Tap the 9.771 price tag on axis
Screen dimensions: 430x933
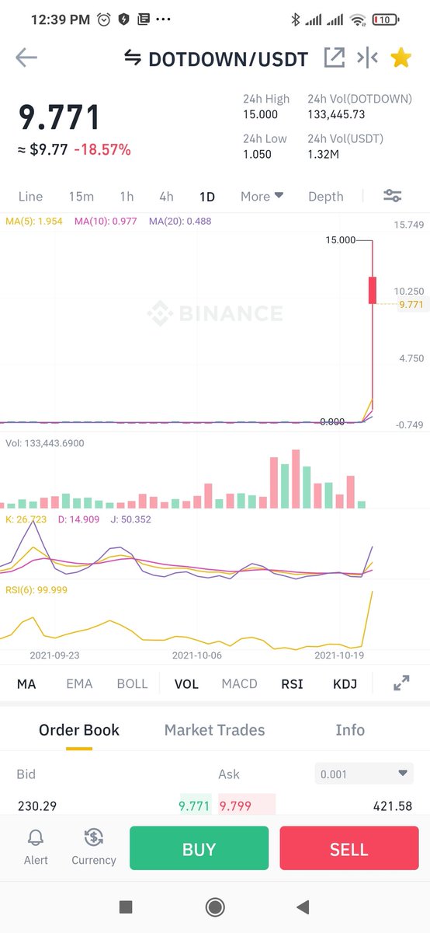pos(411,305)
